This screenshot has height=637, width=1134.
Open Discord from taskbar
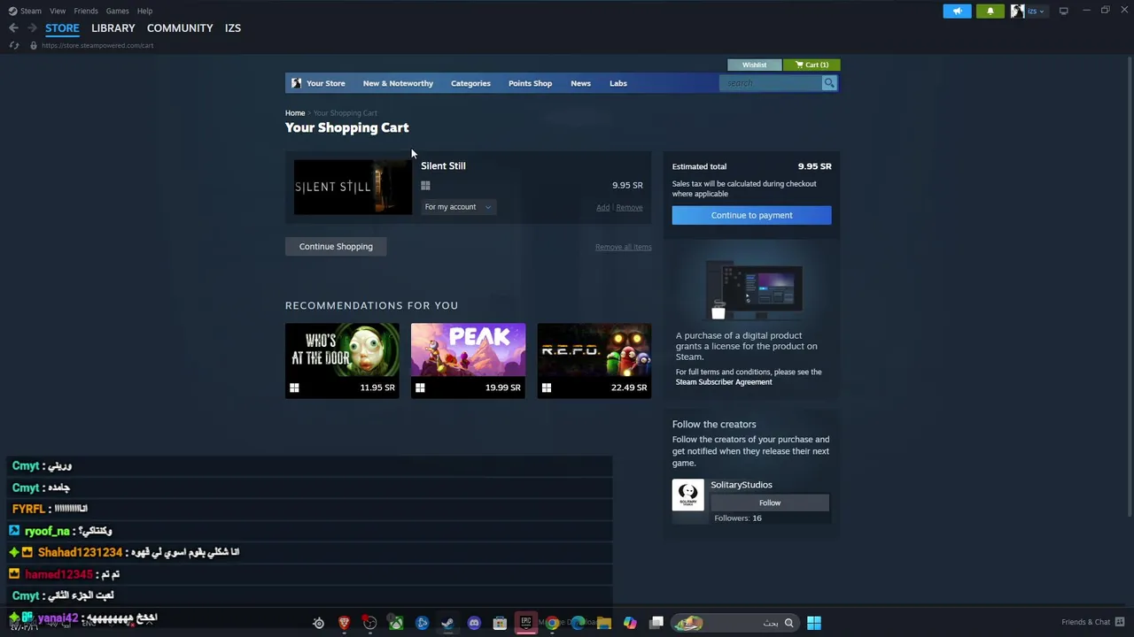click(x=474, y=623)
